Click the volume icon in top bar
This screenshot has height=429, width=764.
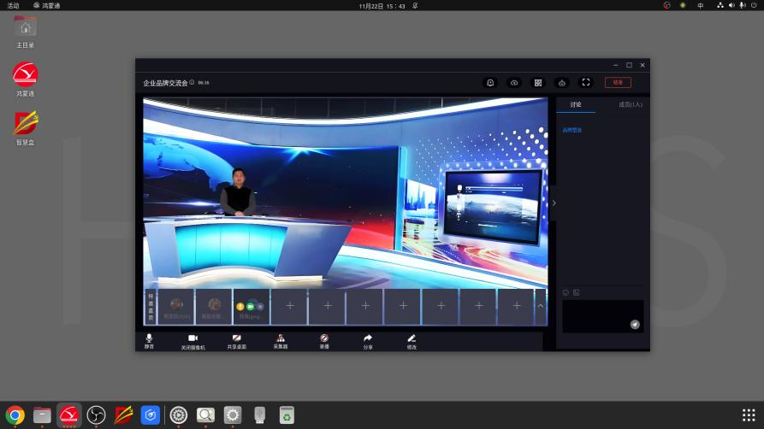[x=731, y=5]
